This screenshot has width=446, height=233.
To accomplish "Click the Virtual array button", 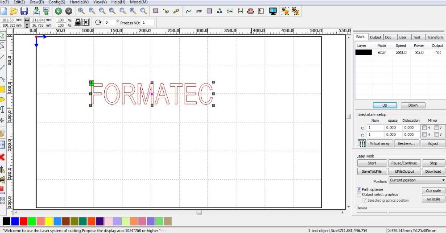I will [x=380, y=144].
